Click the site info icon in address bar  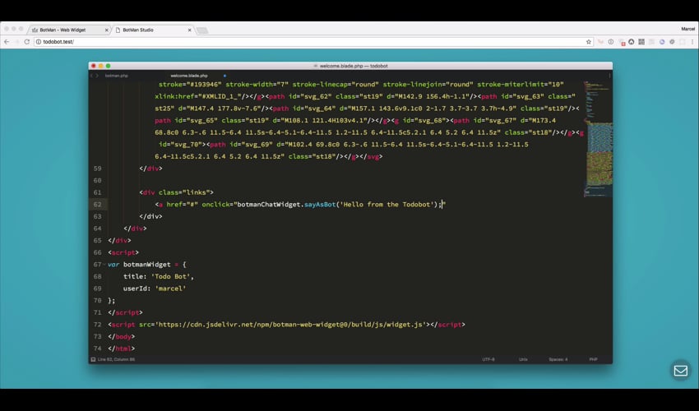(39, 41)
